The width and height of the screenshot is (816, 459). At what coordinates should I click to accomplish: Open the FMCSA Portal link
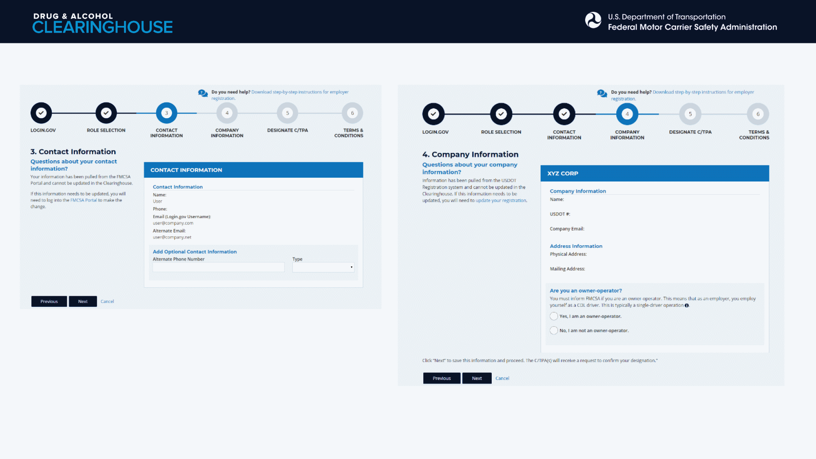(x=84, y=200)
